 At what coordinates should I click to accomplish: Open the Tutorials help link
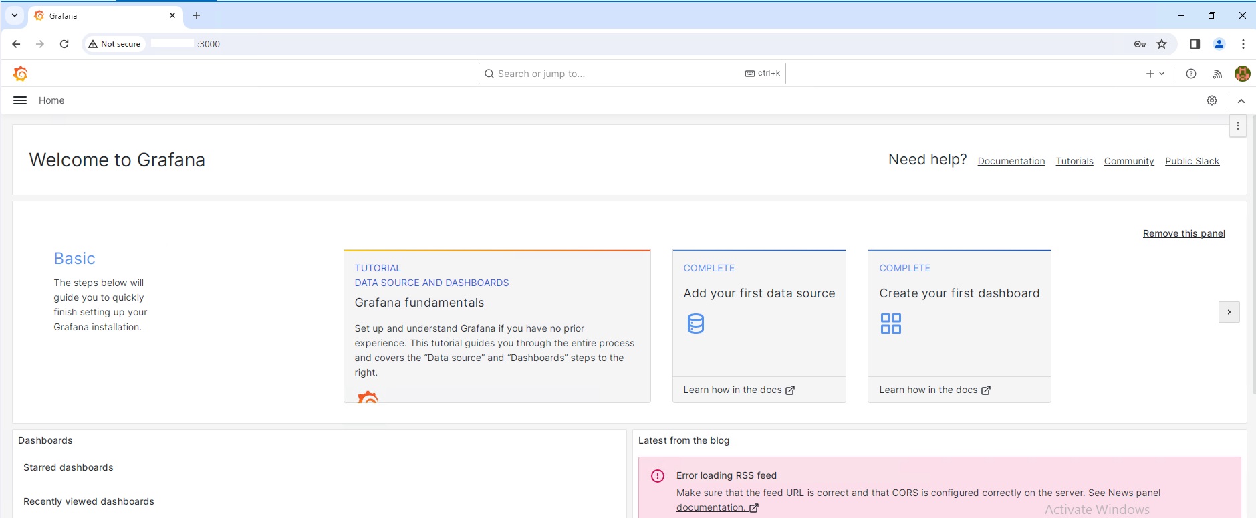[x=1075, y=161]
